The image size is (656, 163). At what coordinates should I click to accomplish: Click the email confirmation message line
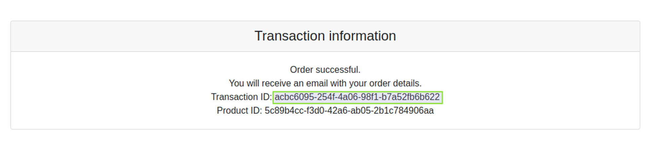tap(325, 83)
